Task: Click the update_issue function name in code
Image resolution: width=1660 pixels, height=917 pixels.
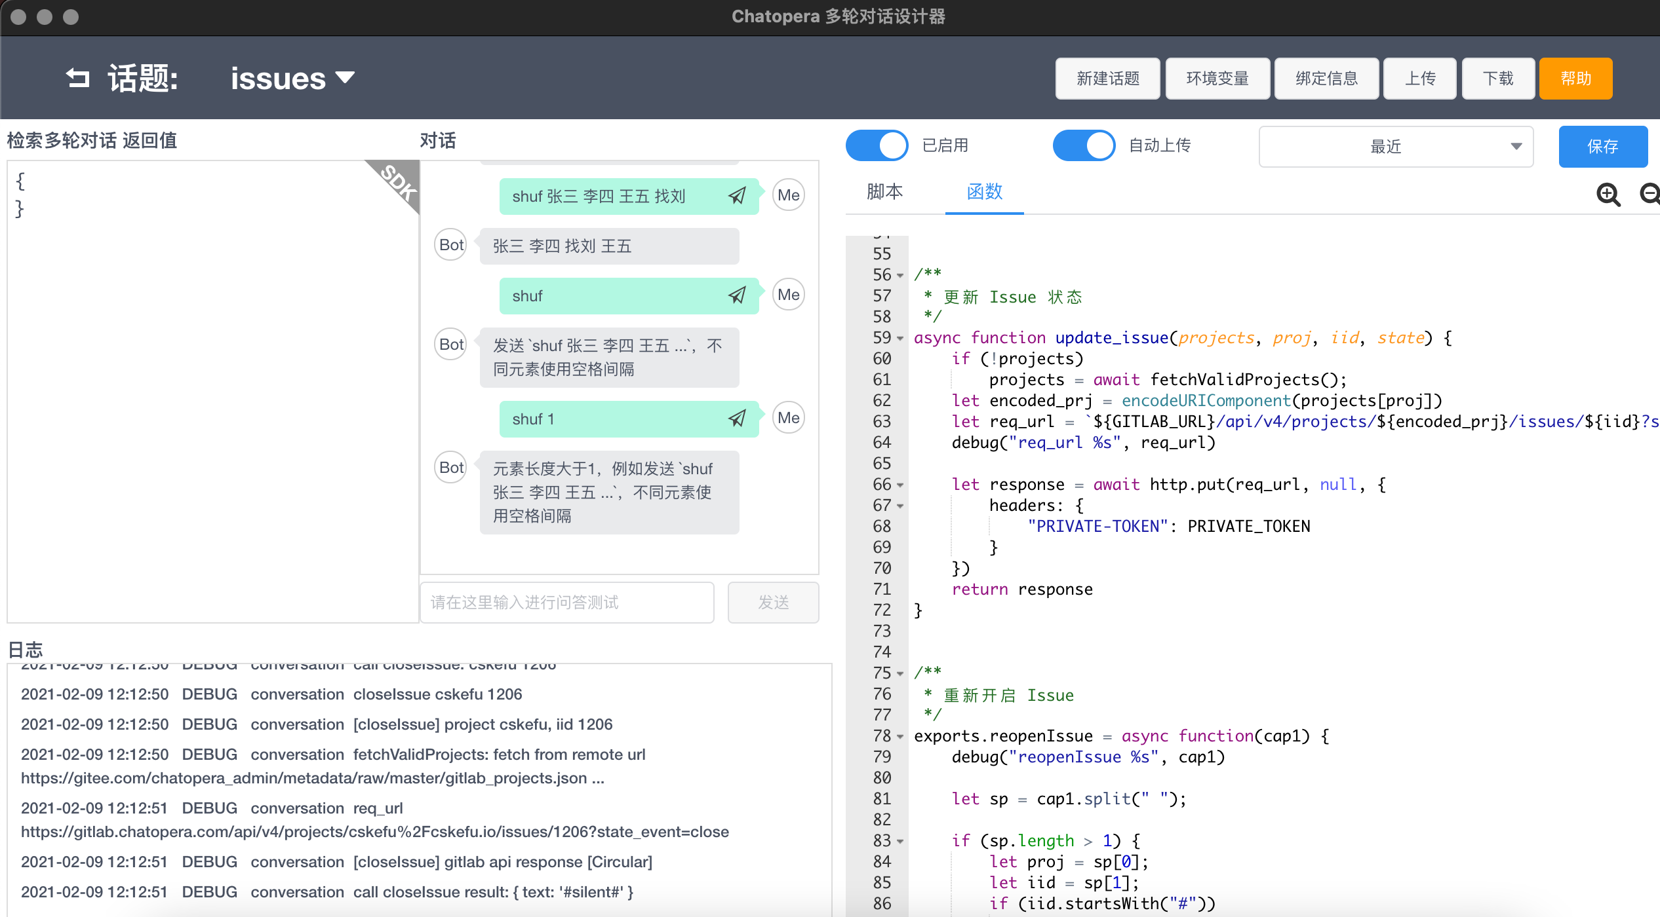Action: pyautogui.click(x=1112, y=338)
